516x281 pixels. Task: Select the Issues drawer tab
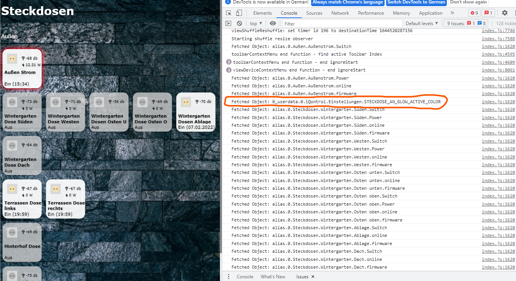coord(302,277)
